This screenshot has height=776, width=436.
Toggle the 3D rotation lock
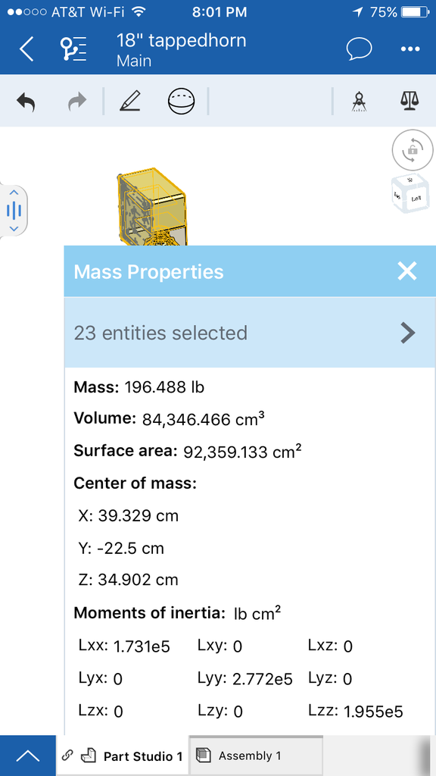pyautogui.click(x=413, y=151)
